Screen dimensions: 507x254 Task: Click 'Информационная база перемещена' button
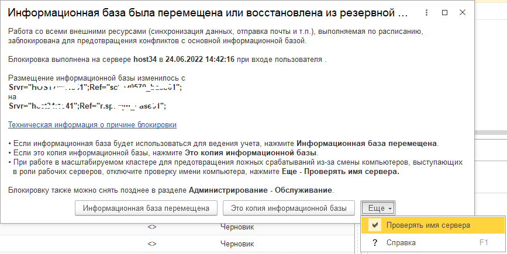146,208
